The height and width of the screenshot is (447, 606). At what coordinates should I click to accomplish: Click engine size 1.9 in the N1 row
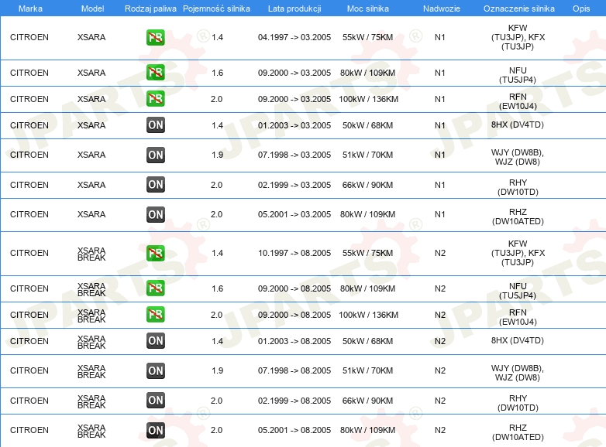click(217, 155)
